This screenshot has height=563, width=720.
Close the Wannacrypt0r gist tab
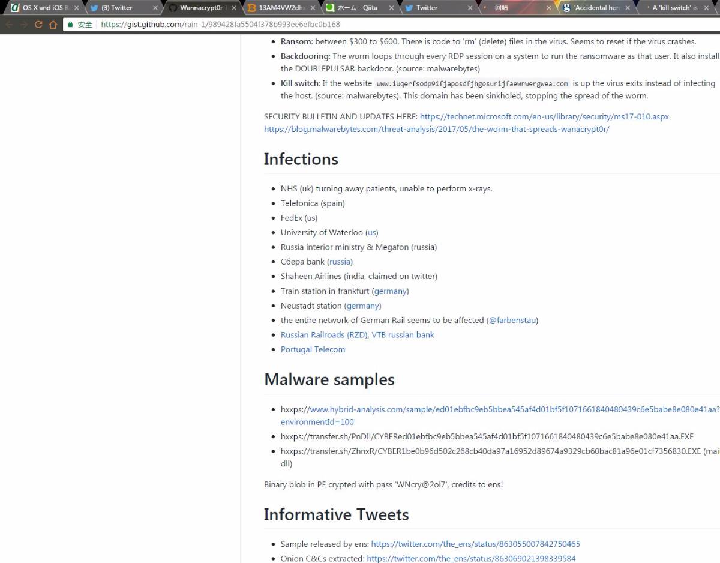[x=234, y=8]
